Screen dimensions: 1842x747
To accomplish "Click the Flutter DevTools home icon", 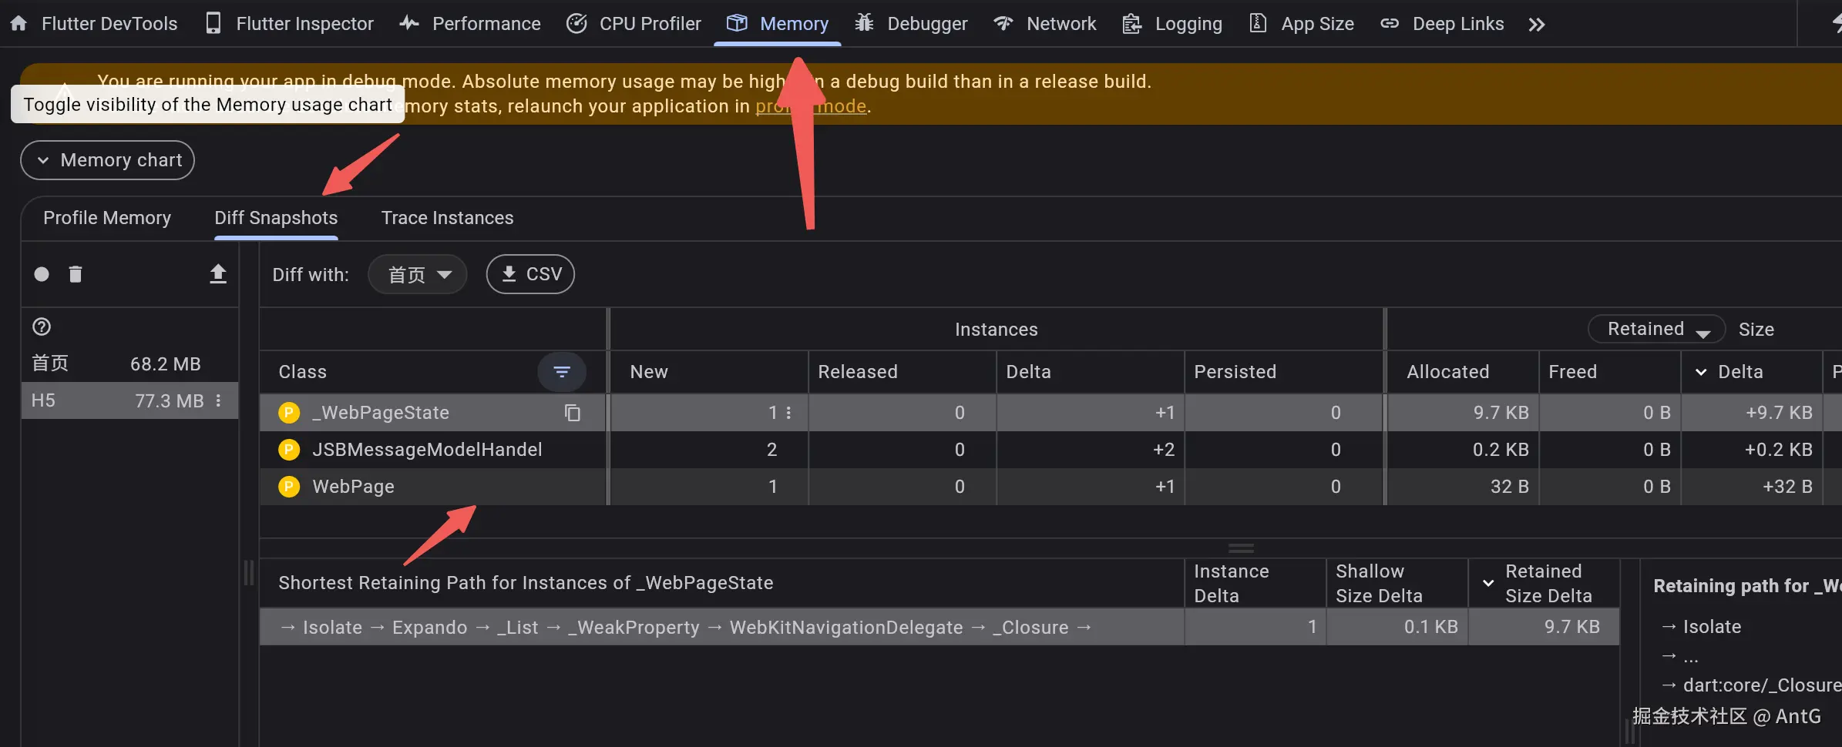I will (18, 24).
